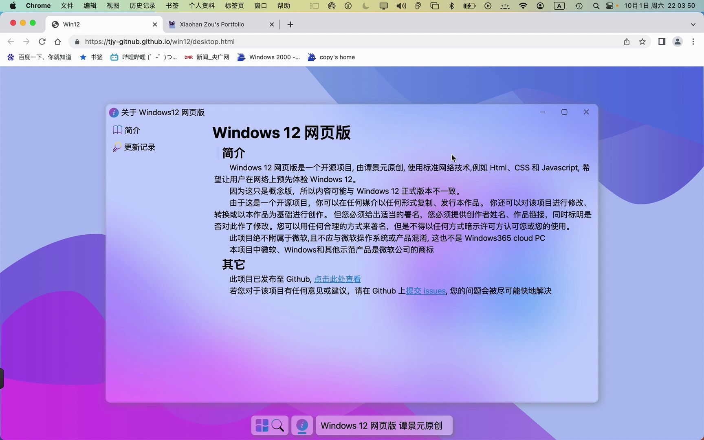Open the 历史记录 menu

[143, 6]
